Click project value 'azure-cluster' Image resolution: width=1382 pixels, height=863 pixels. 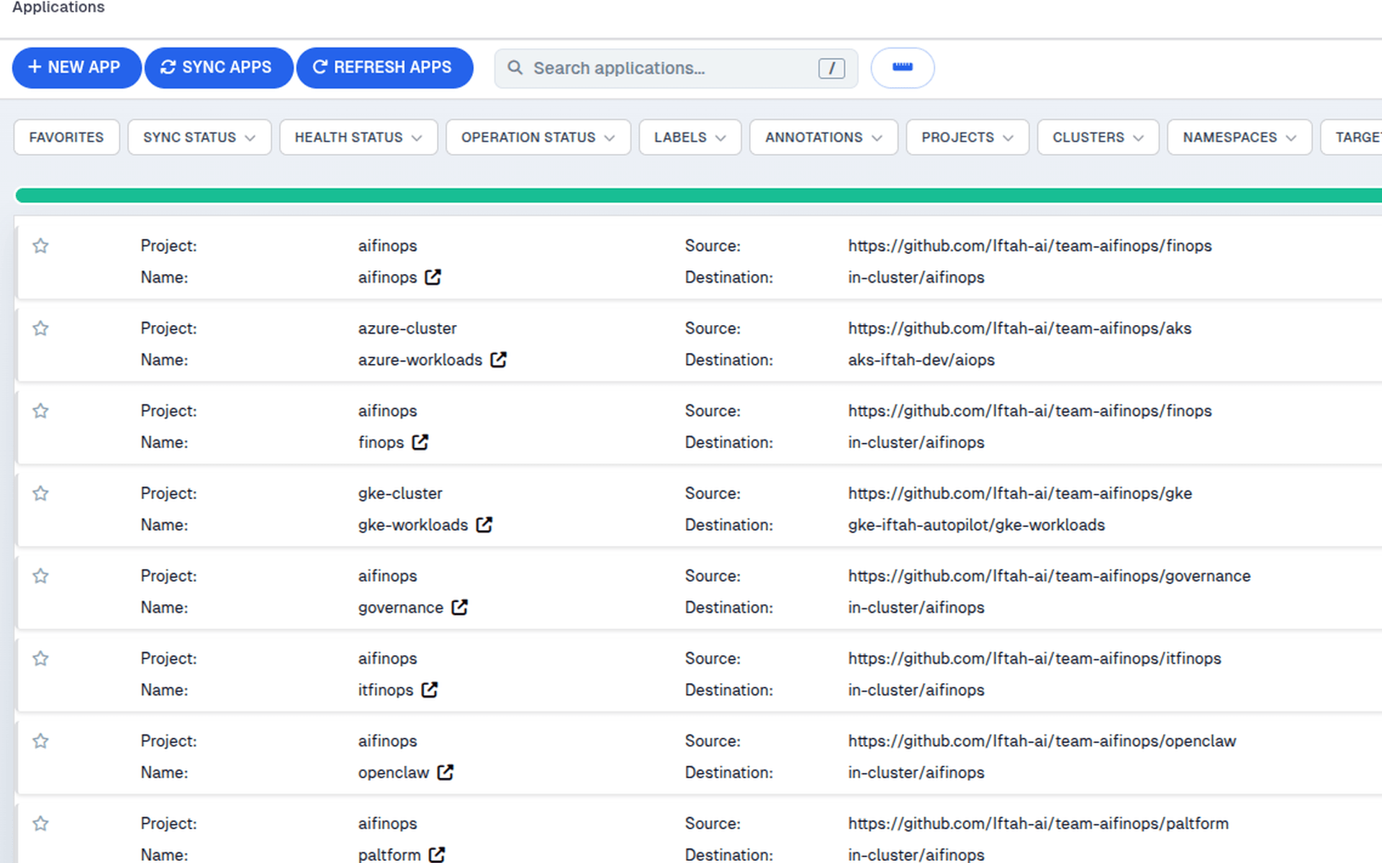tap(407, 329)
